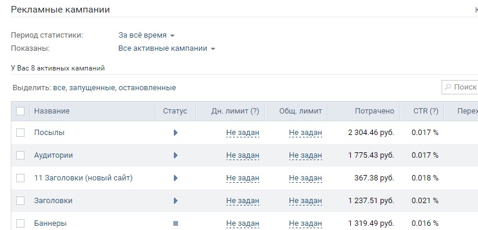Viewport: 478px width, 230px height.
Task: Click the stopped status icon for Баннеры
Action: (x=176, y=223)
